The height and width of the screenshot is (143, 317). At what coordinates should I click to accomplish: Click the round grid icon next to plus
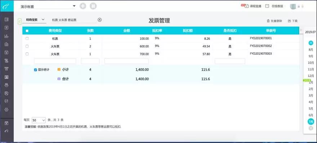93,6
